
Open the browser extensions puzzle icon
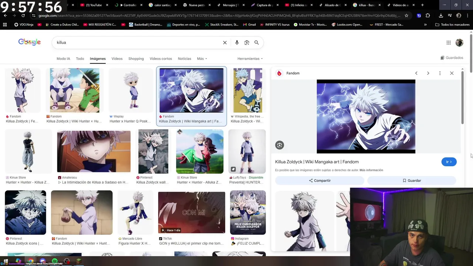[428, 16]
